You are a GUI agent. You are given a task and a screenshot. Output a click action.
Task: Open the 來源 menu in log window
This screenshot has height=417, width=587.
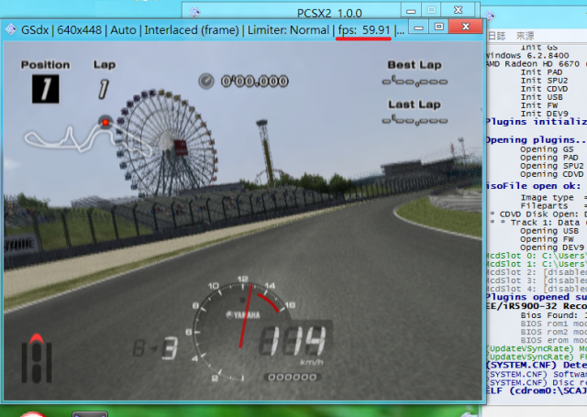pos(525,36)
